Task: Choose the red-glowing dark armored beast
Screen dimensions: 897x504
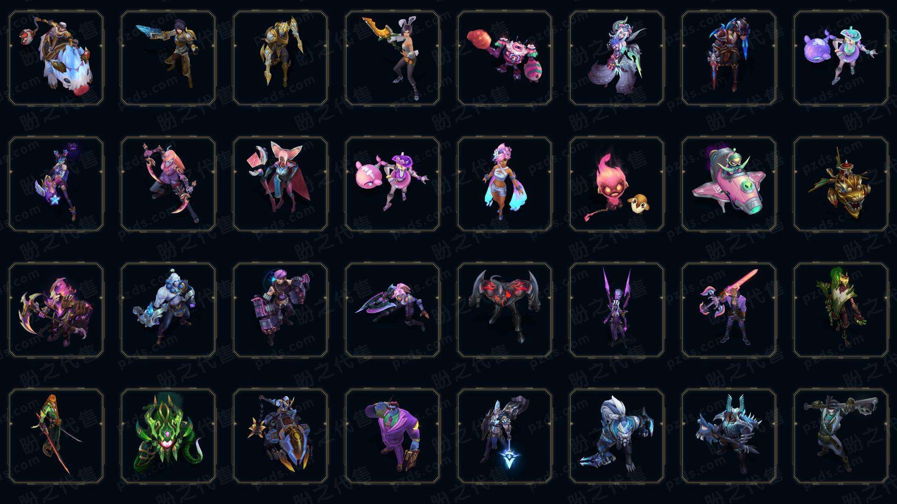Action: [x=505, y=310]
